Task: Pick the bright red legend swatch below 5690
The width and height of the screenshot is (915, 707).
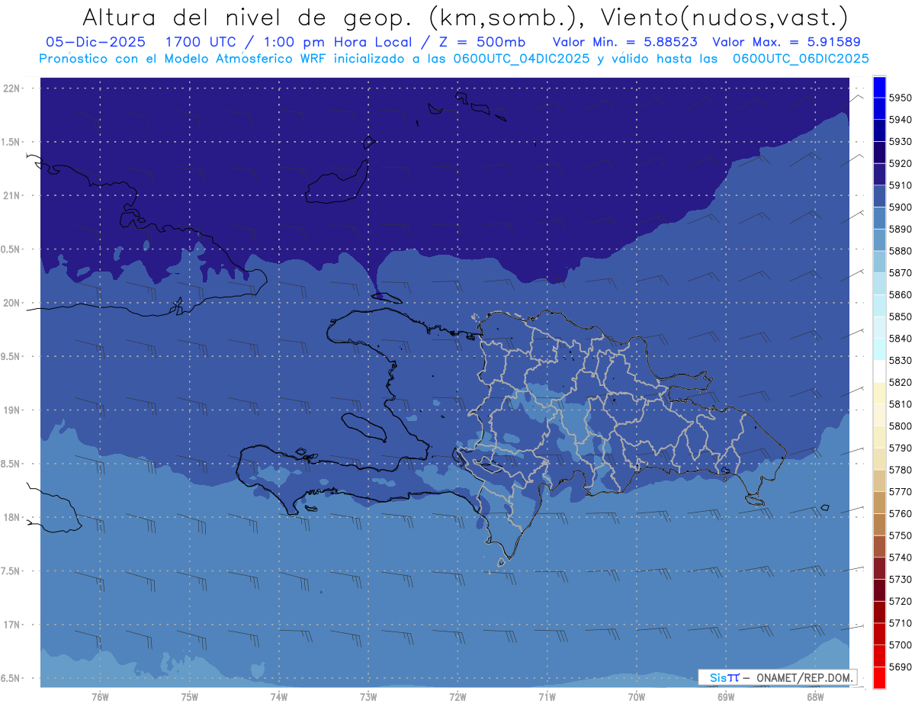Action: click(879, 677)
